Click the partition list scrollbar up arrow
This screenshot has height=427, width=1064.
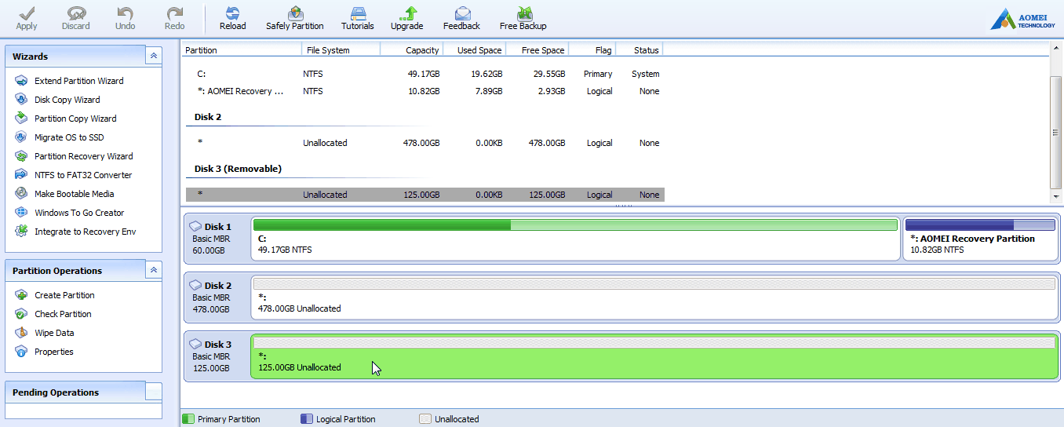point(1056,47)
